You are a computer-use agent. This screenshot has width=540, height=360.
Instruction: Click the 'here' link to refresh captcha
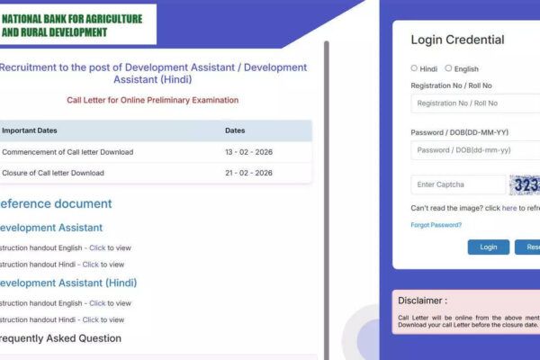509,208
